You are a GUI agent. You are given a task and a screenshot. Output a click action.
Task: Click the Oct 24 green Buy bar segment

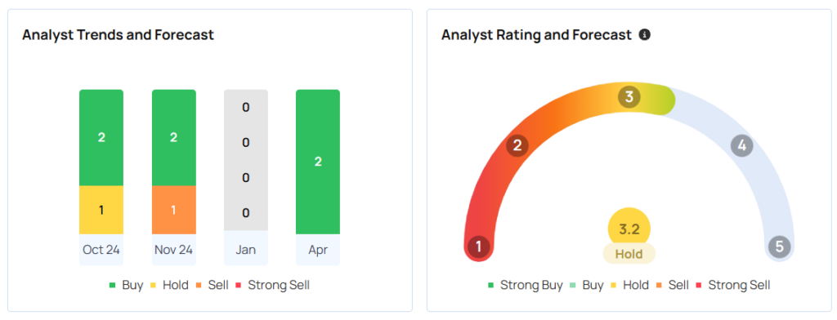click(x=101, y=138)
